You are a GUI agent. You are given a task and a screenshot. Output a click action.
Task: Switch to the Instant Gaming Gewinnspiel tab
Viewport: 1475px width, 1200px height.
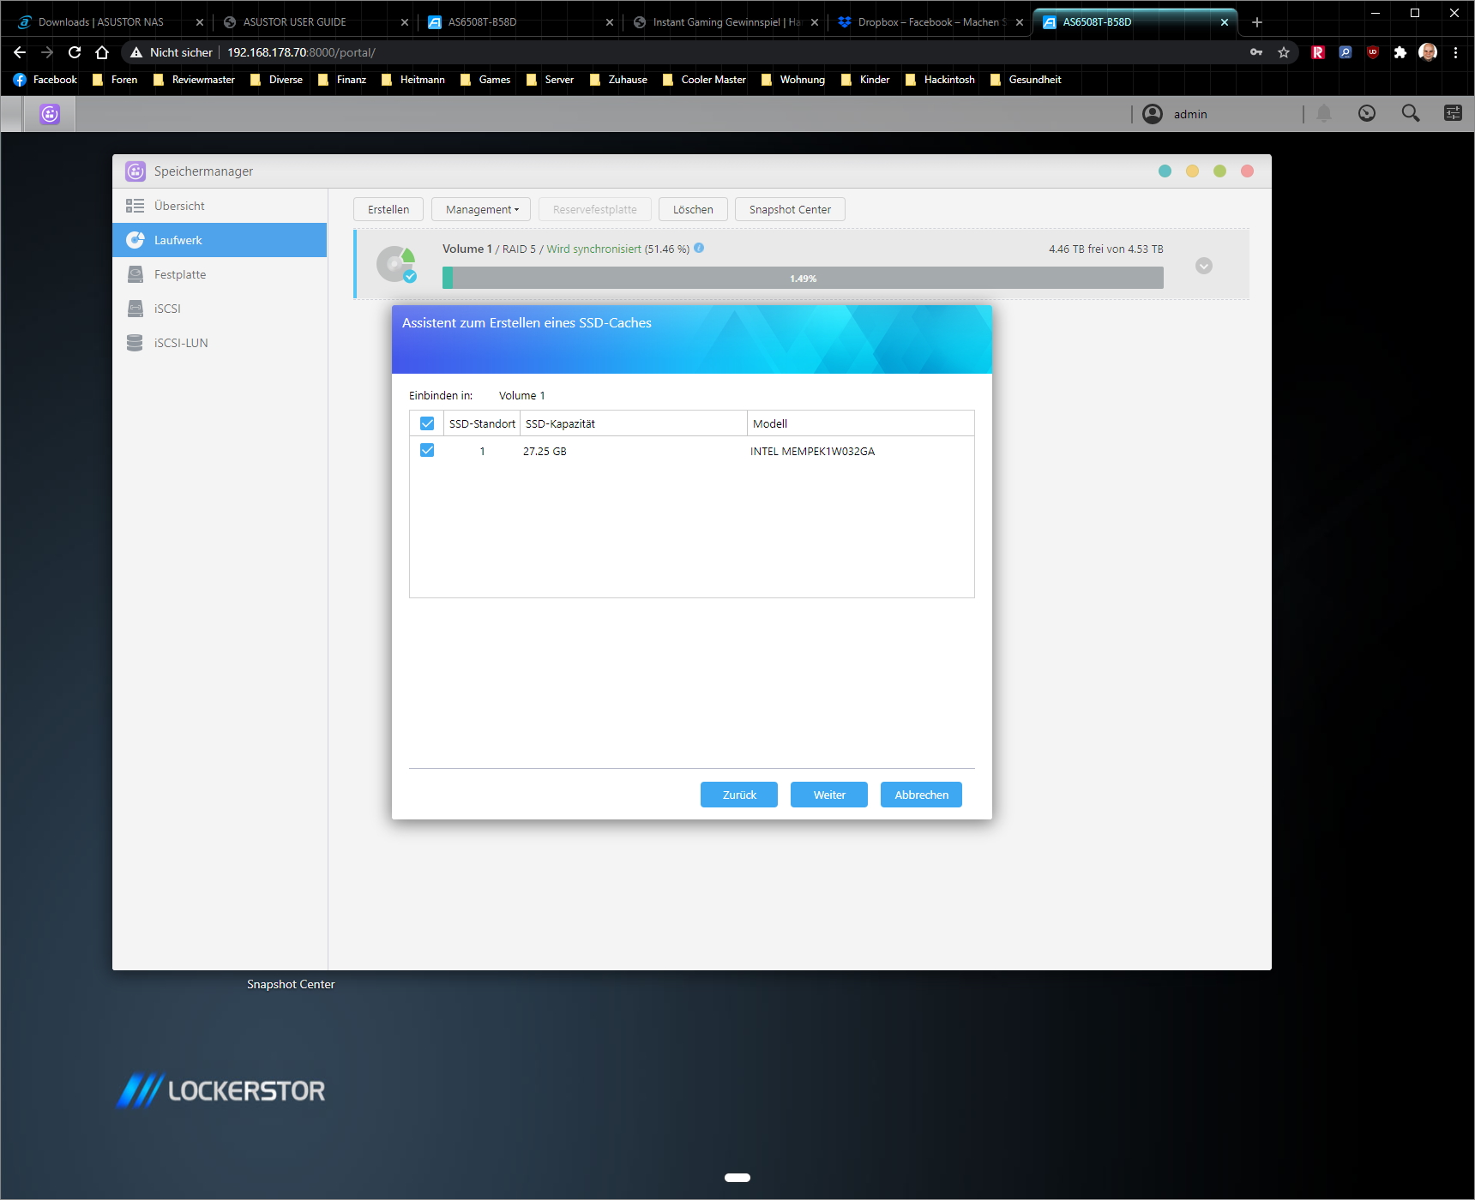[x=725, y=22]
